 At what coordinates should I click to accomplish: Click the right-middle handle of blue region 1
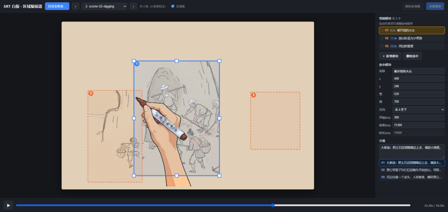(x=219, y=118)
